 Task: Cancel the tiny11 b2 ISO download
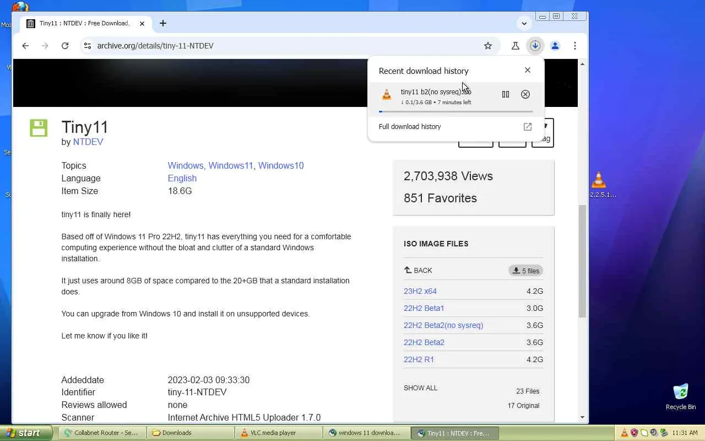coord(525,94)
